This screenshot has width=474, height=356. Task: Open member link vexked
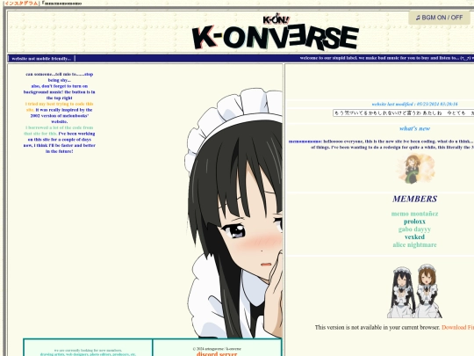point(414,237)
